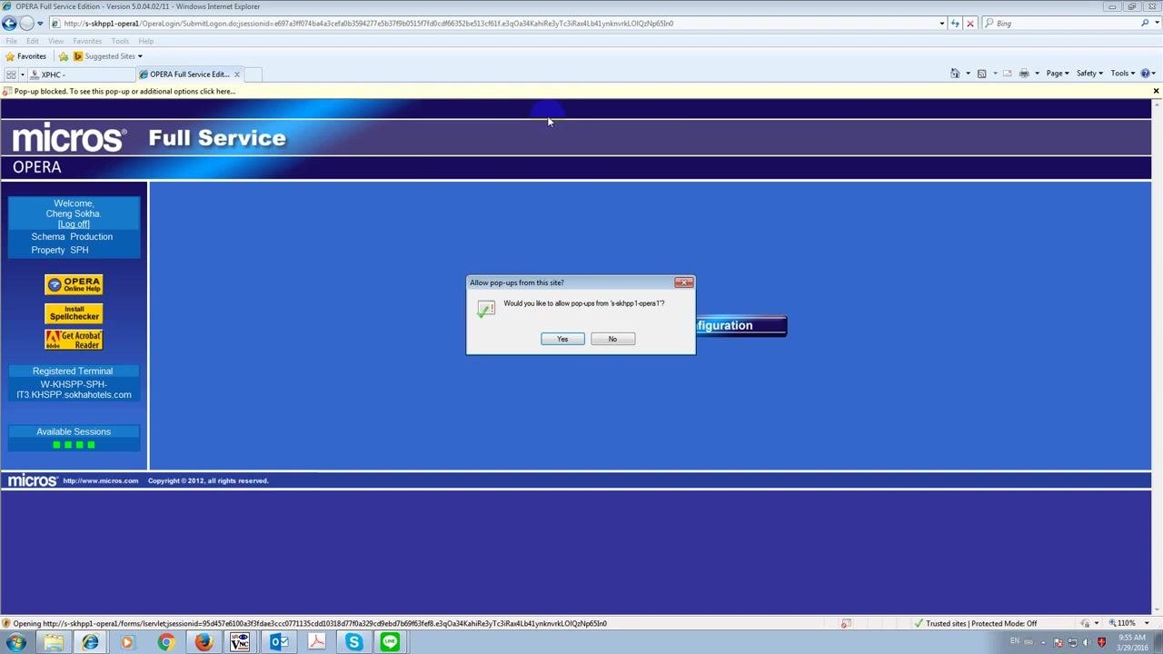This screenshot has width=1163, height=654.
Task: Click the Add to Favorites star icon
Action: 64,56
